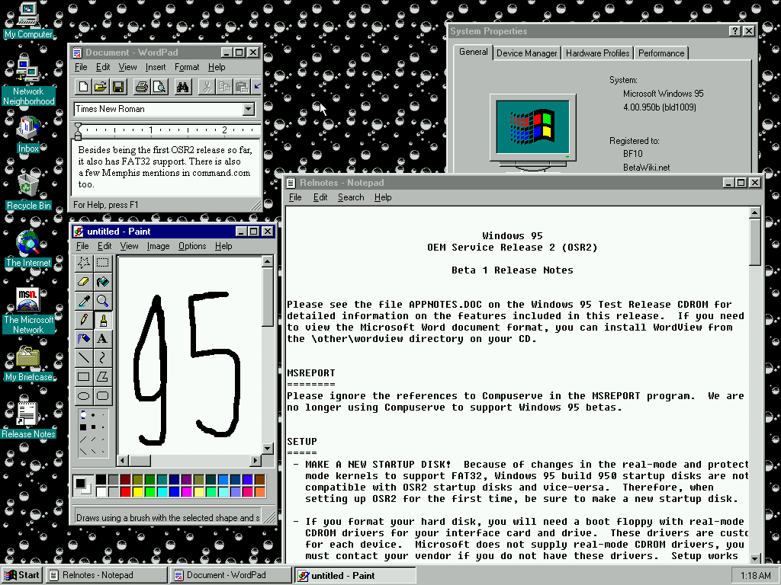Click the Find binoculars icon in WordPad
The height and width of the screenshot is (585, 781).
(x=182, y=87)
